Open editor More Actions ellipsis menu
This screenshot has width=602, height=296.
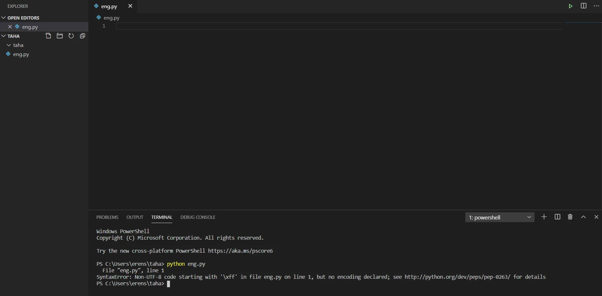pos(596,6)
